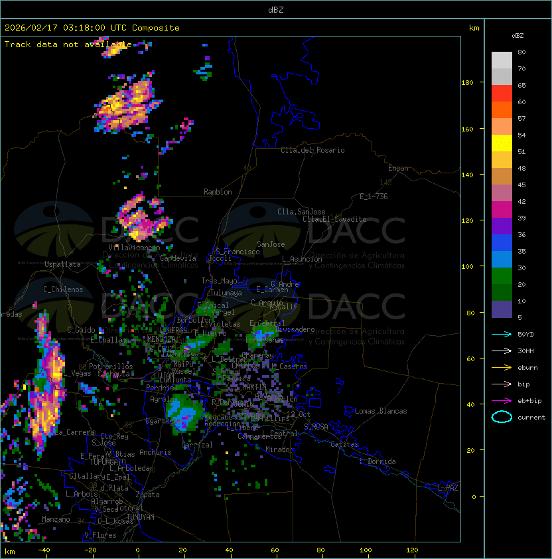
Task: Click the 'eb+bip' legend label text
Action: (x=529, y=401)
